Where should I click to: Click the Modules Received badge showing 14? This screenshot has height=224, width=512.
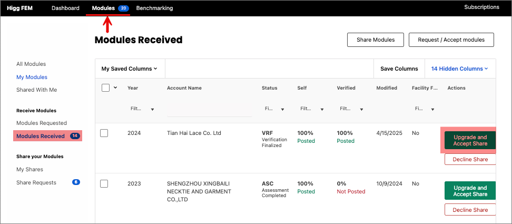pos(75,136)
